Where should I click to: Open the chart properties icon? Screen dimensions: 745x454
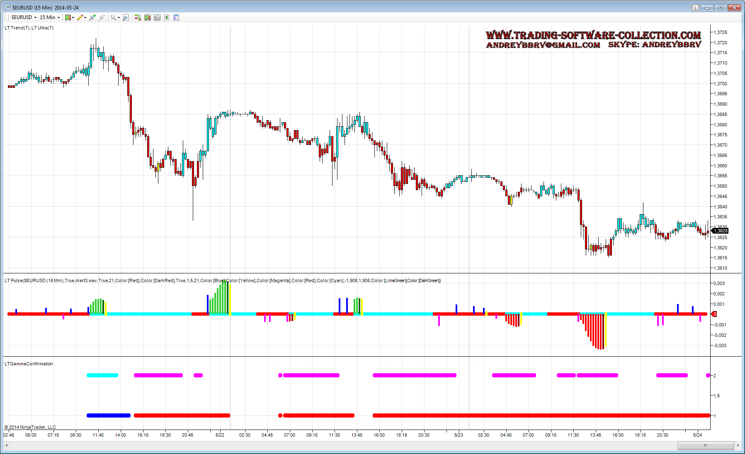(176, 17)
